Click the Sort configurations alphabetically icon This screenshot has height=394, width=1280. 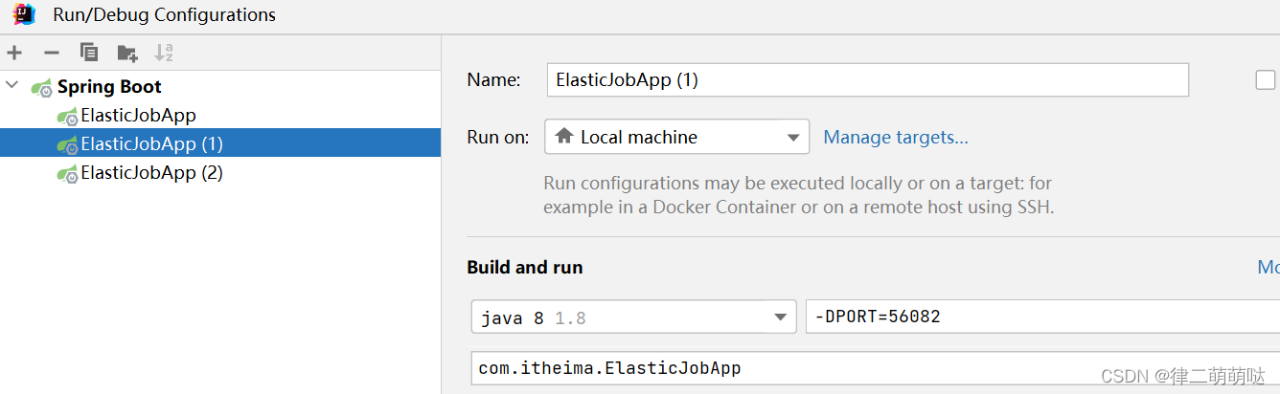(164, 53)
